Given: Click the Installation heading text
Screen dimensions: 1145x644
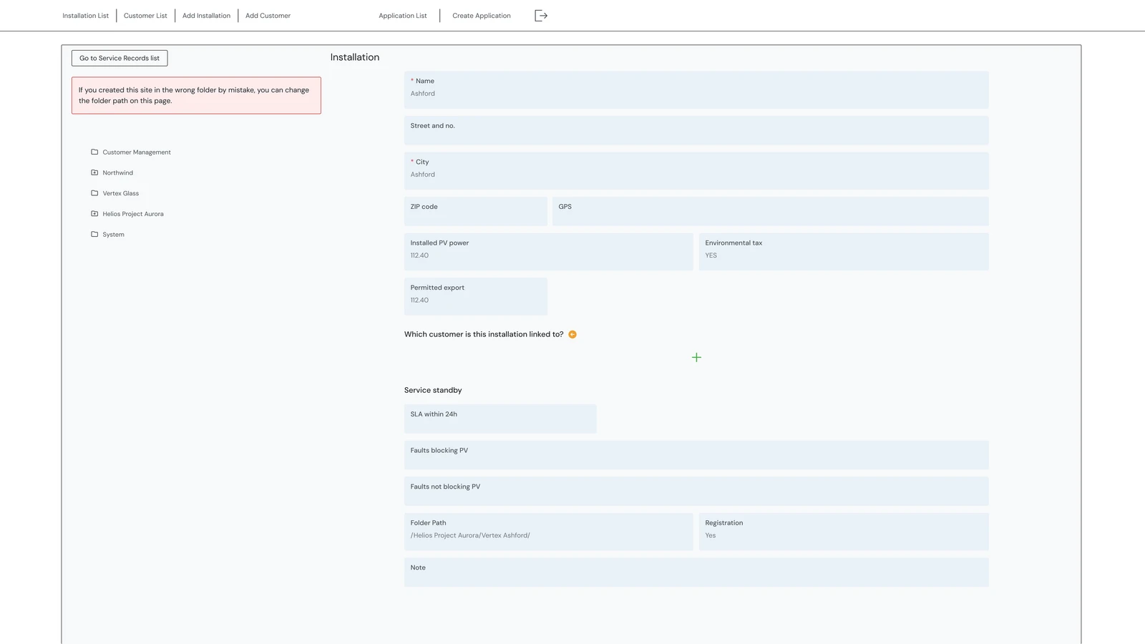Looking at the screenshot, I should coord(355,57).
